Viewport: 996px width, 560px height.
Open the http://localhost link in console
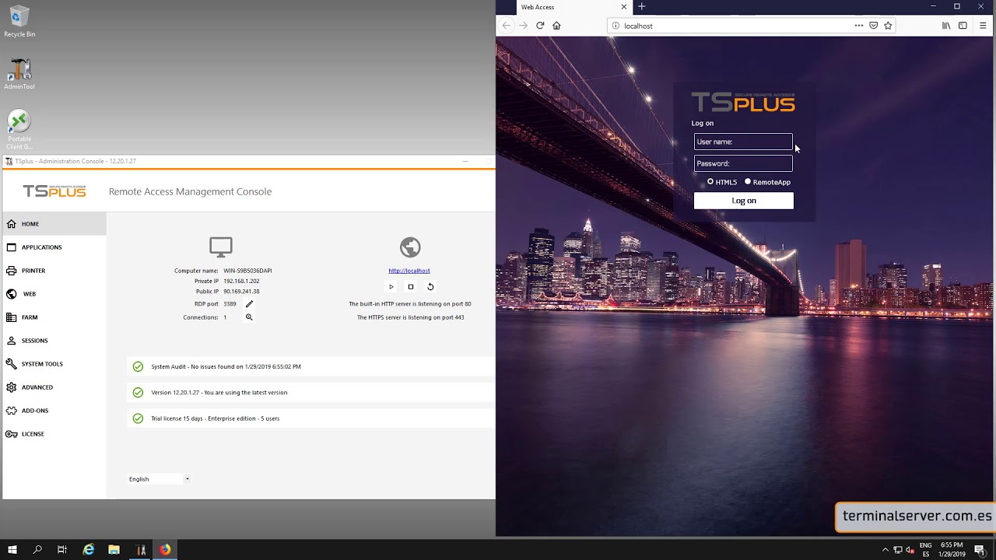tap(409, 271)
